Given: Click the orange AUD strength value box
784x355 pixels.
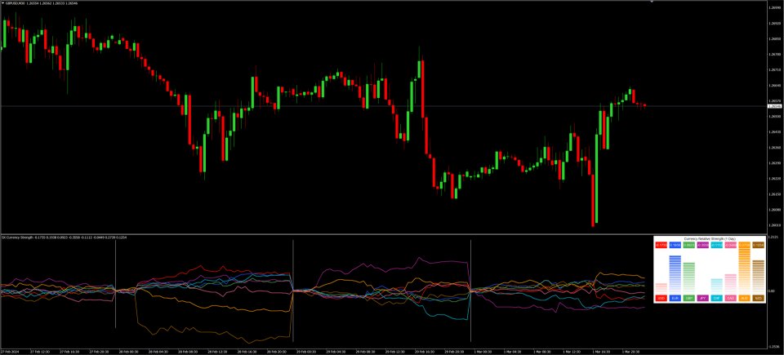Looking at the screenshot, I should point(745,245).
